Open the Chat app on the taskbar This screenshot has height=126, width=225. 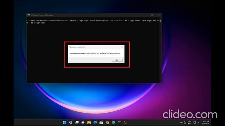coord(83,122)
